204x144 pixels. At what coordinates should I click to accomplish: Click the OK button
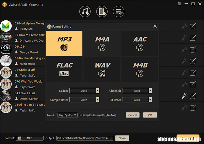coord(150,115)
